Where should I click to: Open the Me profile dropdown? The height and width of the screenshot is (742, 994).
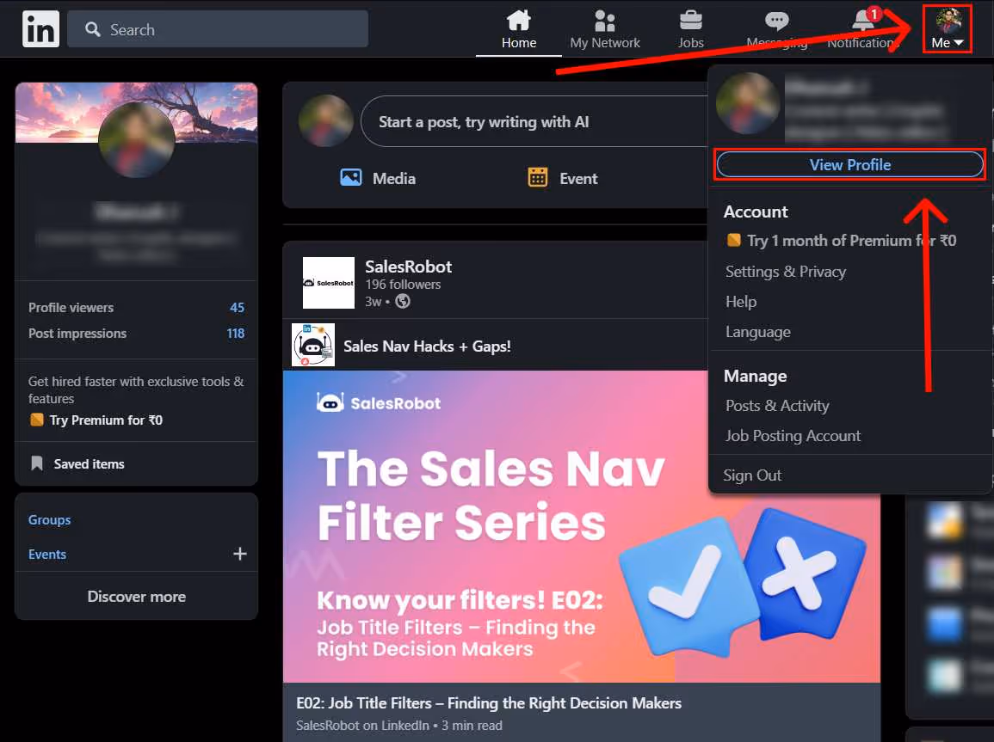click(947, 28)
